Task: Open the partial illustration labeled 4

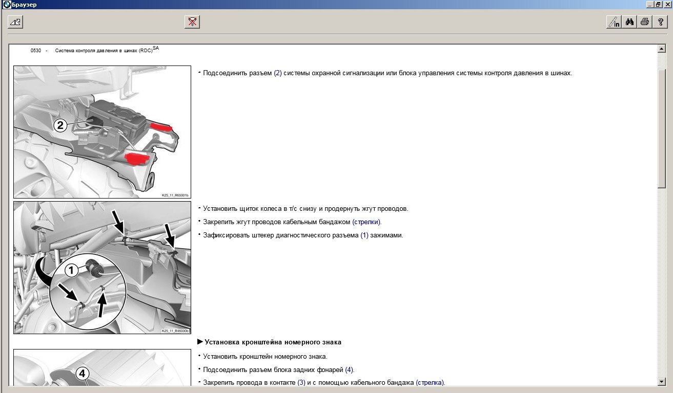Action: point(102,367)
